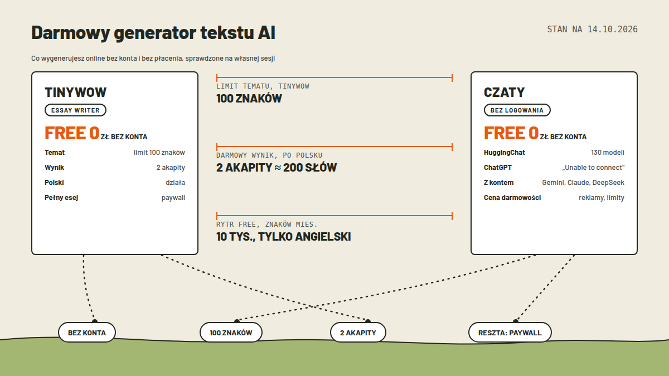Click the BEZ LOGOWANIA badge
The height and width of the screenshot is (376, 669).
pyautogui.click(x=517, y=110)
